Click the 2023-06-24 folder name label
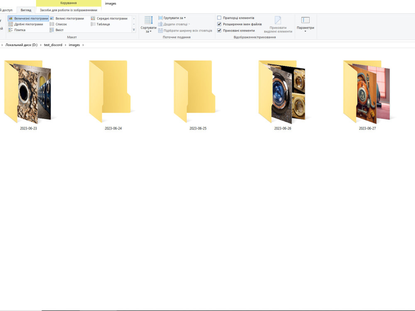The width and height of the screenshot is (415, 311). 113,129
